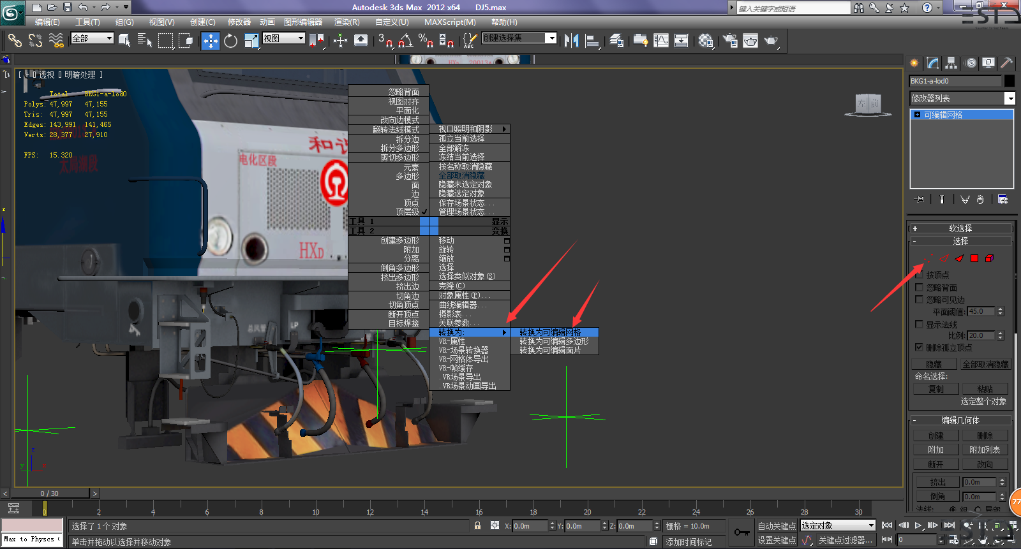Open the 编辑(E) menu

pyautogui.click(x=47, y=22)
